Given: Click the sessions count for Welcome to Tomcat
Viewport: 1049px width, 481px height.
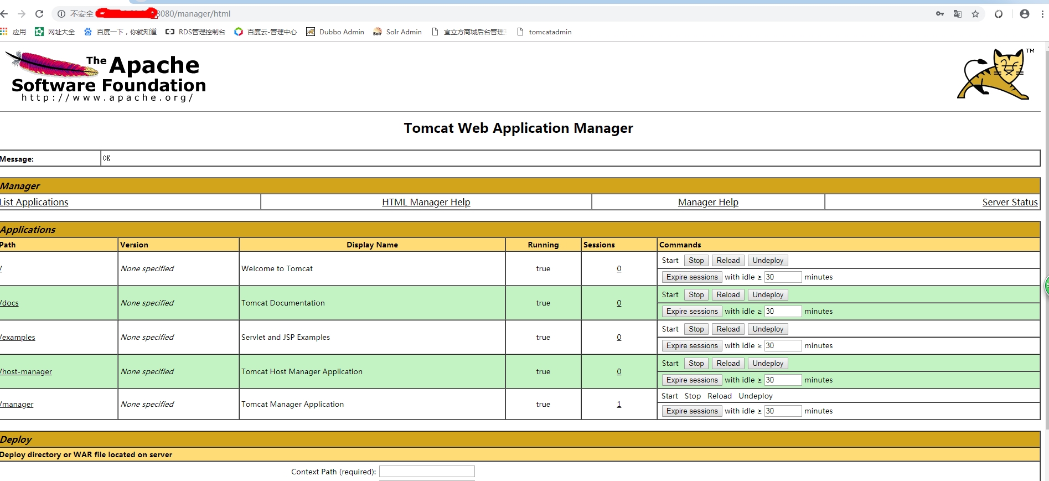Looking at the screenshot, I should pos(619,268).
